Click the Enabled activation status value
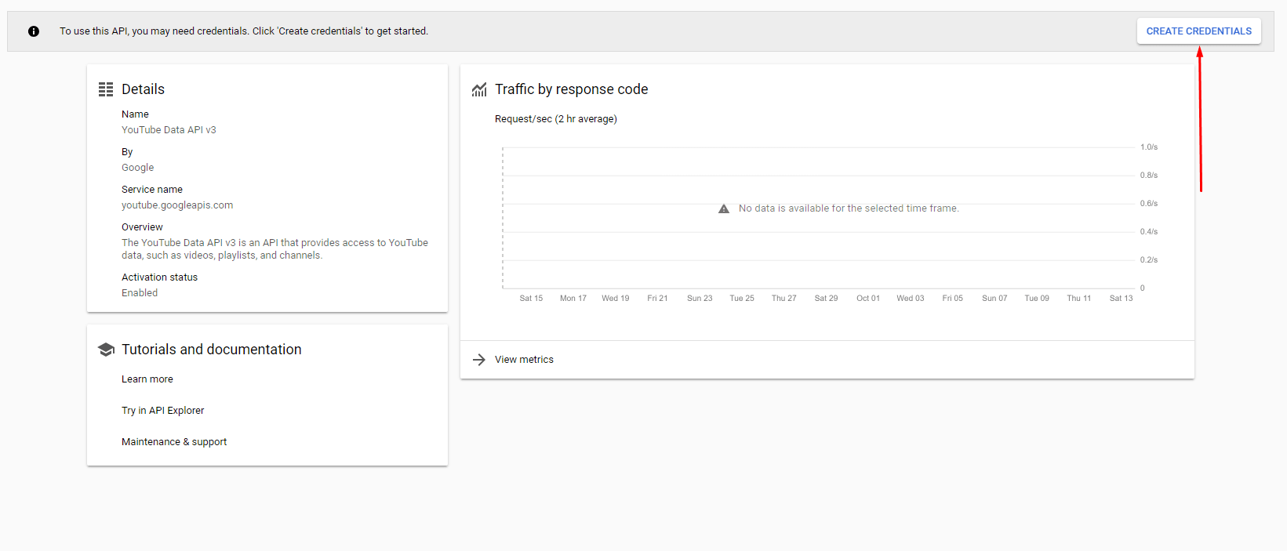The height and width of the screenshot is (551, 1287). pyautogui.click(x=140, y=293)
